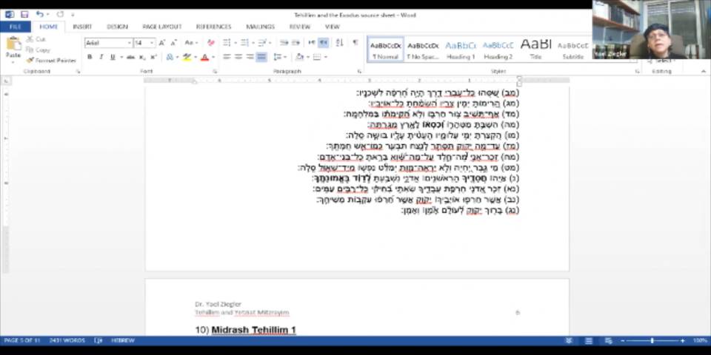711x355 pixels.
Task: Apply strikethrough formatting
Action: pos(130,57)
